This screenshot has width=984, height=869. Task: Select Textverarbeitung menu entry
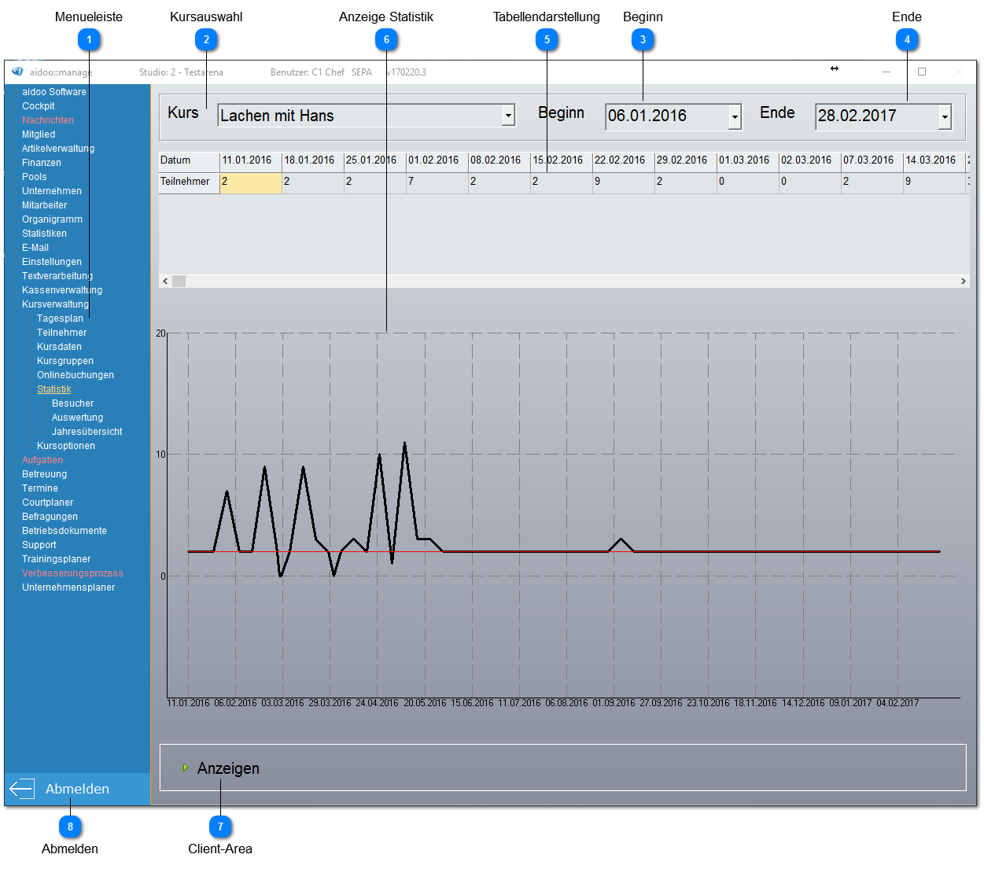(57, 276)
